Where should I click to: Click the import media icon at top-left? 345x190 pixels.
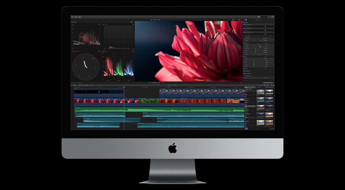point(73,17)
